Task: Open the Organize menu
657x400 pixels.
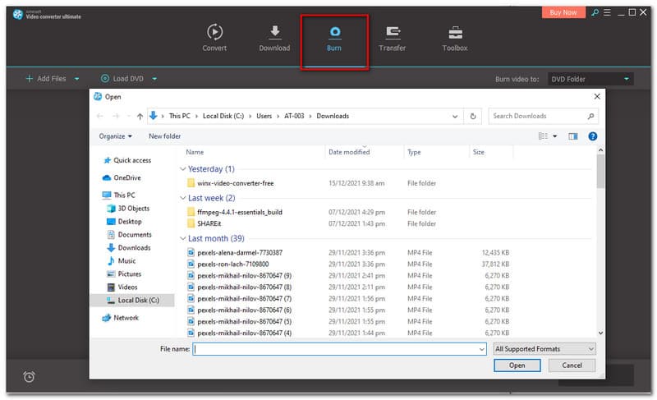Action: pyautogui.click(x=115, y=136)
